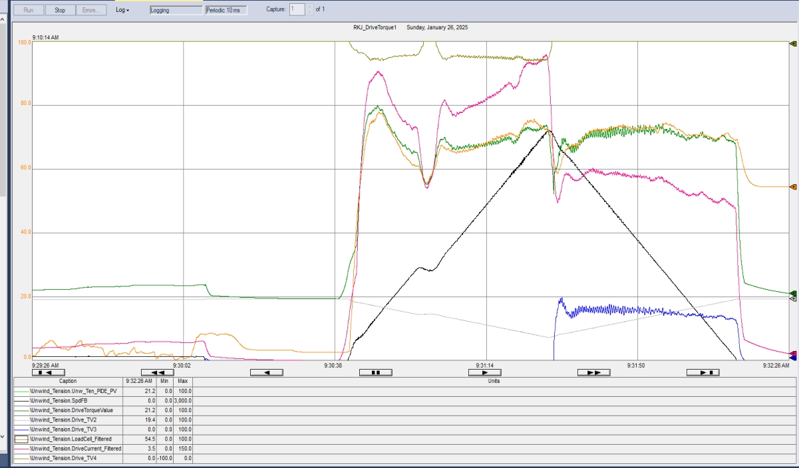The height and width of the screenshot is (468, 799).
Task: Pause the trend scrolling
Action: 375,372
